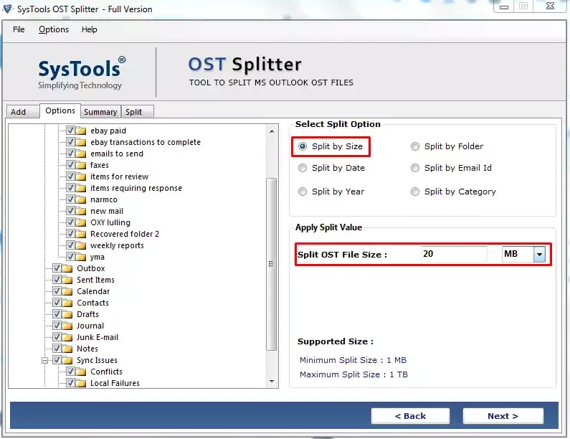Open the File menu
570x439 pixels.
(19, 29)
